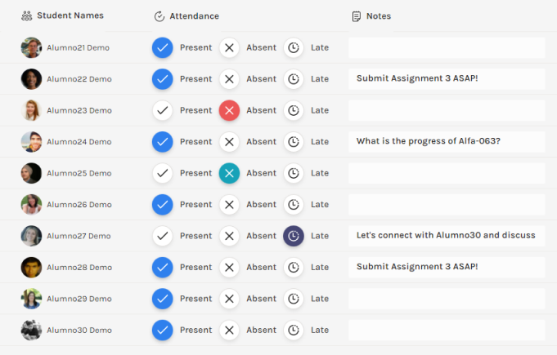The width and height of the screenshot is (557, 355).
Task: Set Alumno29 Demo to Late
Action: (x=294, y=299)
